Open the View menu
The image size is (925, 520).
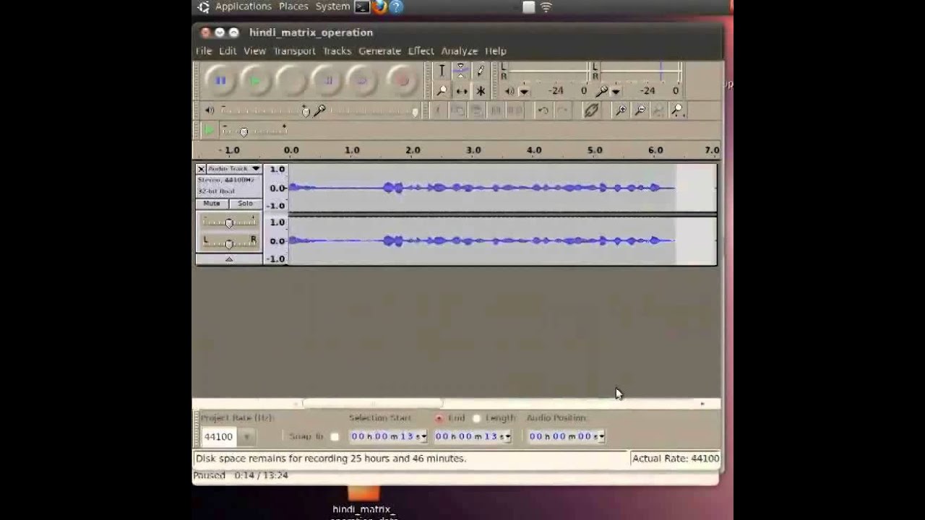click(254, 51)
